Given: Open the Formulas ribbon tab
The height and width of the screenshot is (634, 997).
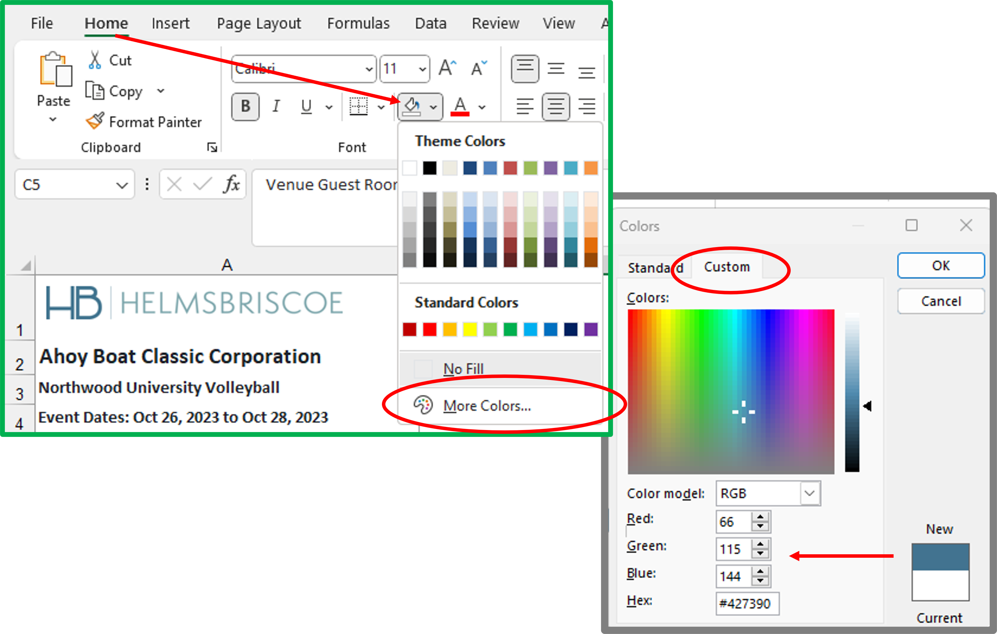Looking at the screenshot, I should click(358, 23).
